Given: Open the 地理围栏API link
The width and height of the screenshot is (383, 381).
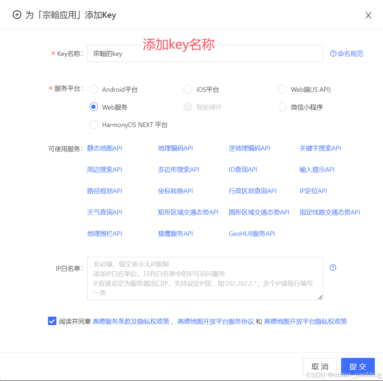Looking at the screenshot, I should [105, 233].
